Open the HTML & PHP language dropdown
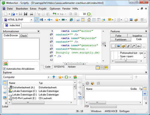 tap(31, 20)
